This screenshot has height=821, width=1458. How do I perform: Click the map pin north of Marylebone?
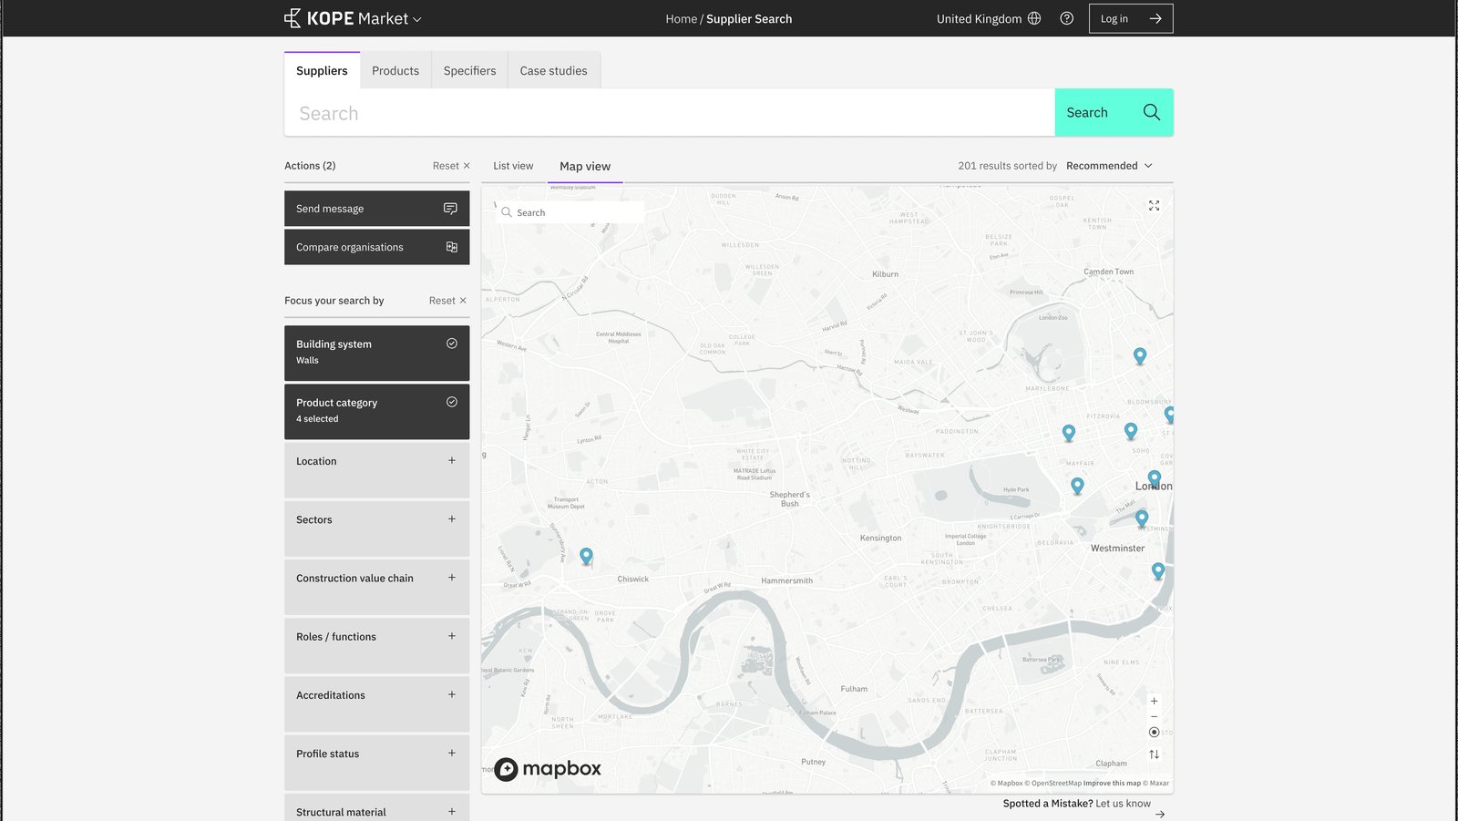1139,356
